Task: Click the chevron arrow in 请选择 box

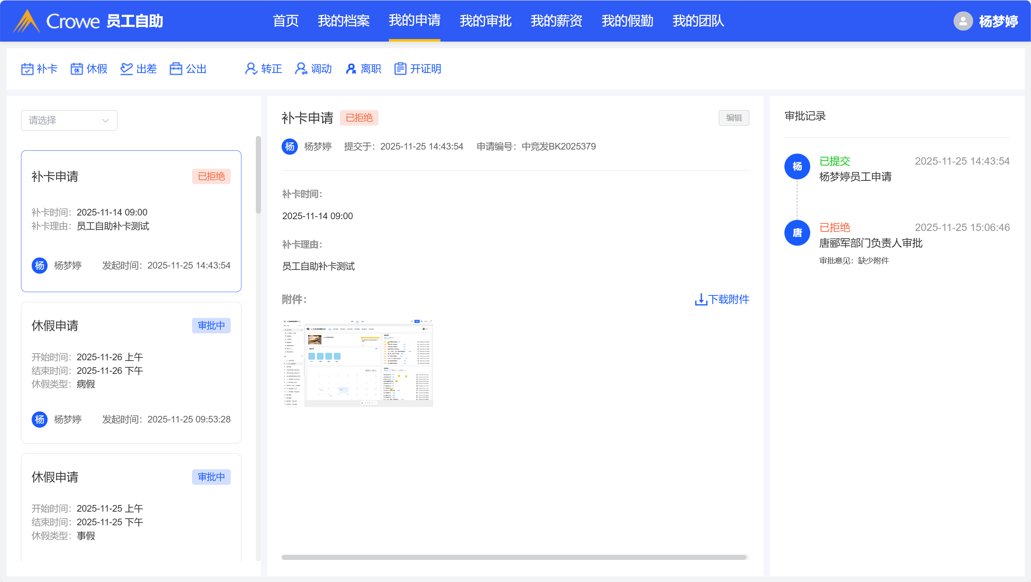Action: [105, 120]
